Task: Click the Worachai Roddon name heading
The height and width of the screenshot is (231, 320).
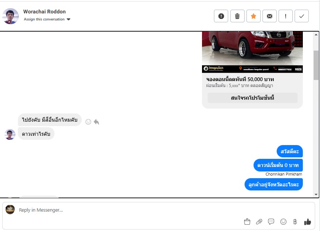Action: (44, 12)
